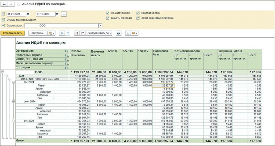The width and height of the screenshot is (275, 146).
Task: Open calendar for end date 31.12.2024
Action: click(57, 14)
